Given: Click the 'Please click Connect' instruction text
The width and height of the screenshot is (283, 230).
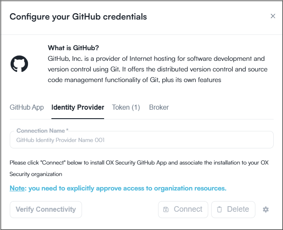Looking at the screenshot, I should (x=139, y=168).
